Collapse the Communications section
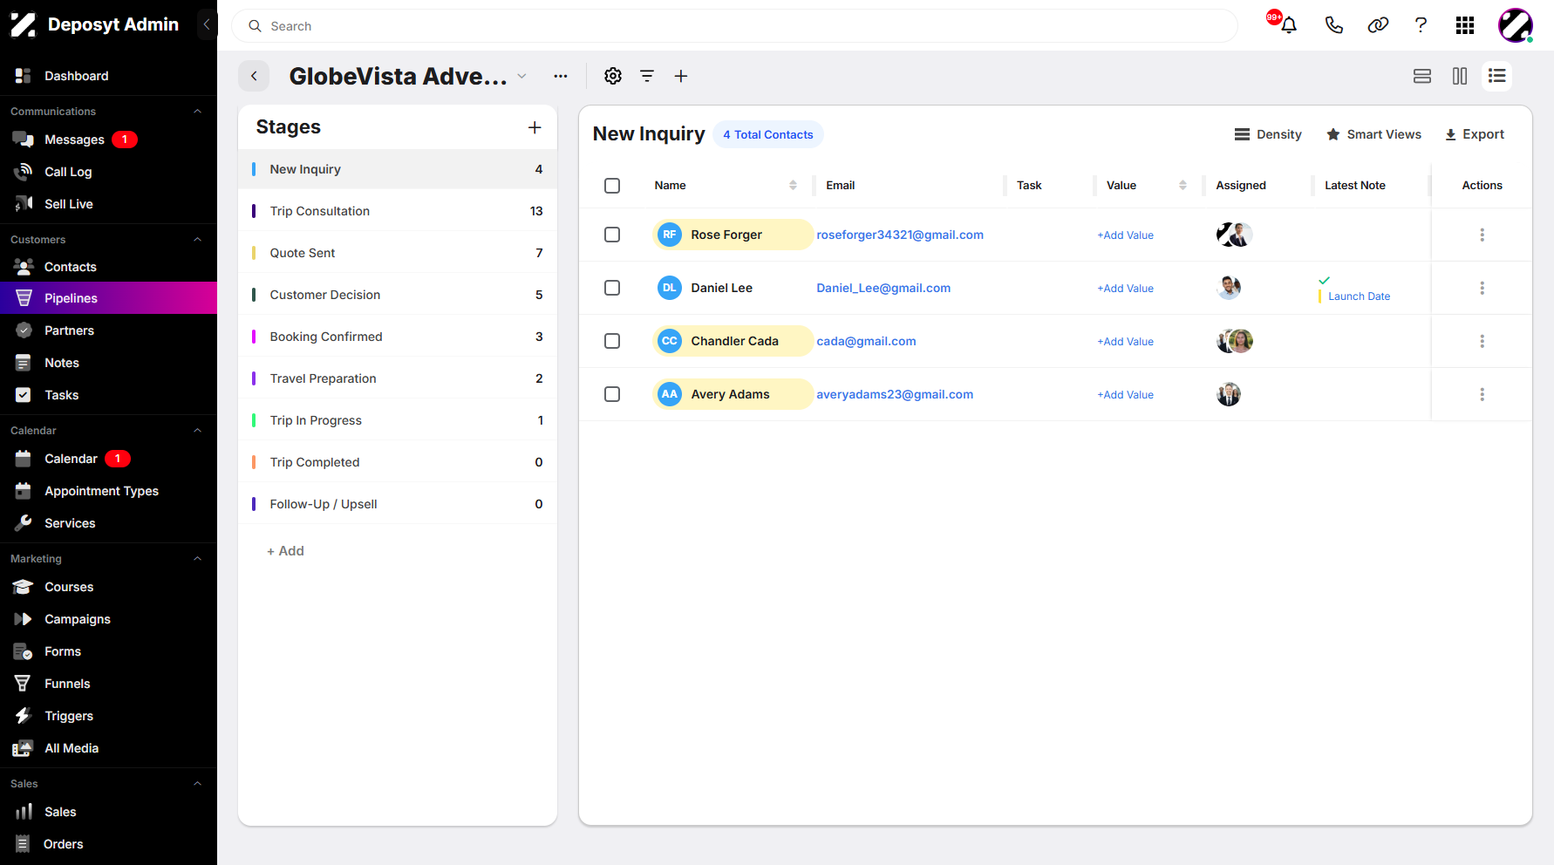This screenshot has height=865, width=1554. 197,112
